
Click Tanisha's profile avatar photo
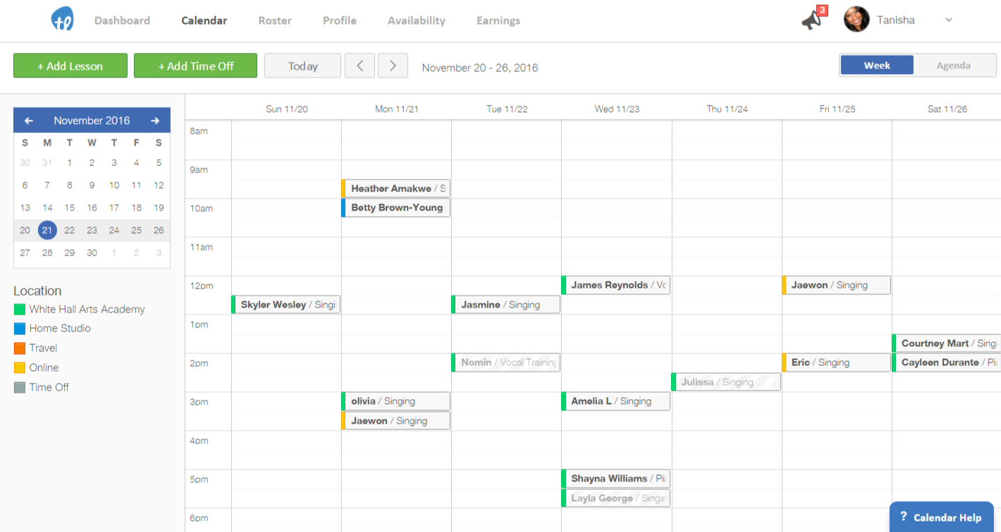click(x=856, y=20)
